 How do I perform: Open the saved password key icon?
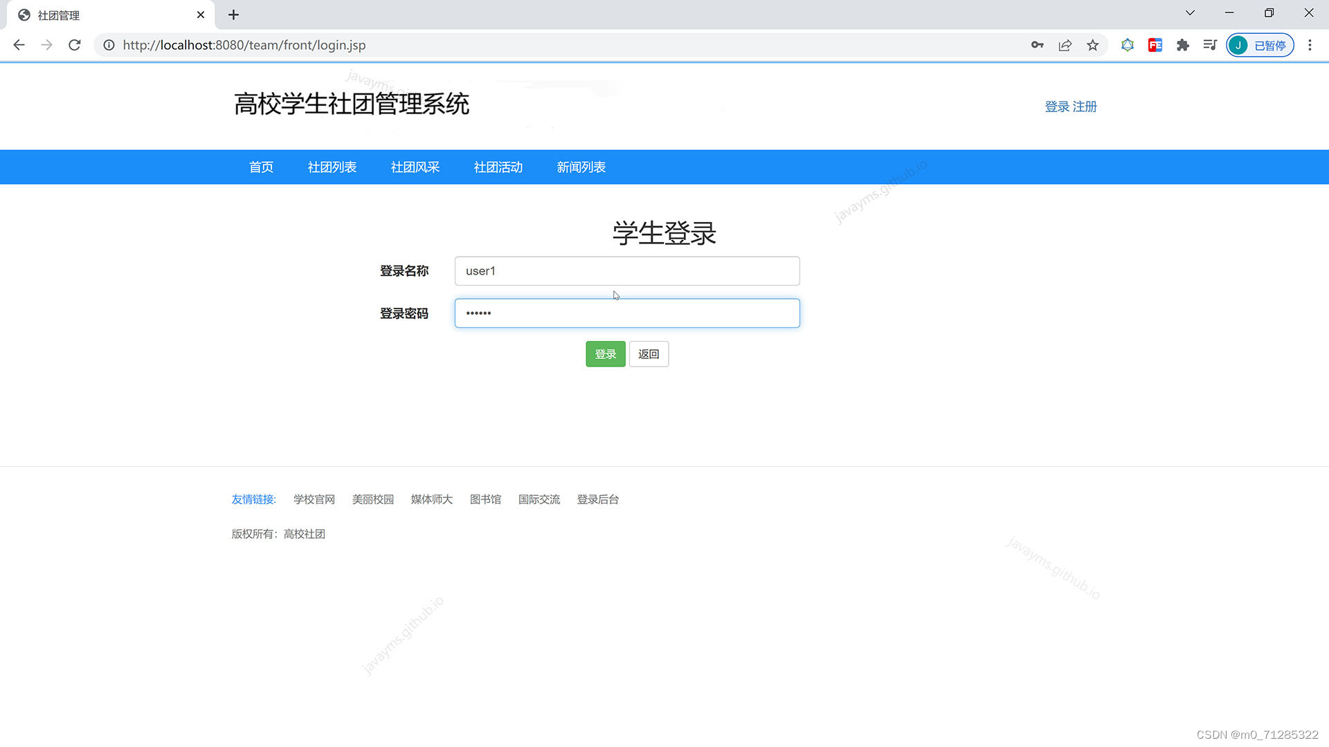[1037, 45]
